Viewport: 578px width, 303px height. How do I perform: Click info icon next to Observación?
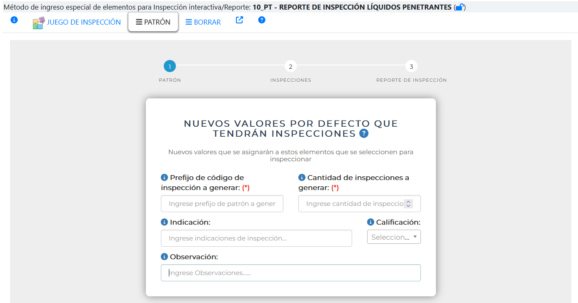click(x=165, y=257)
